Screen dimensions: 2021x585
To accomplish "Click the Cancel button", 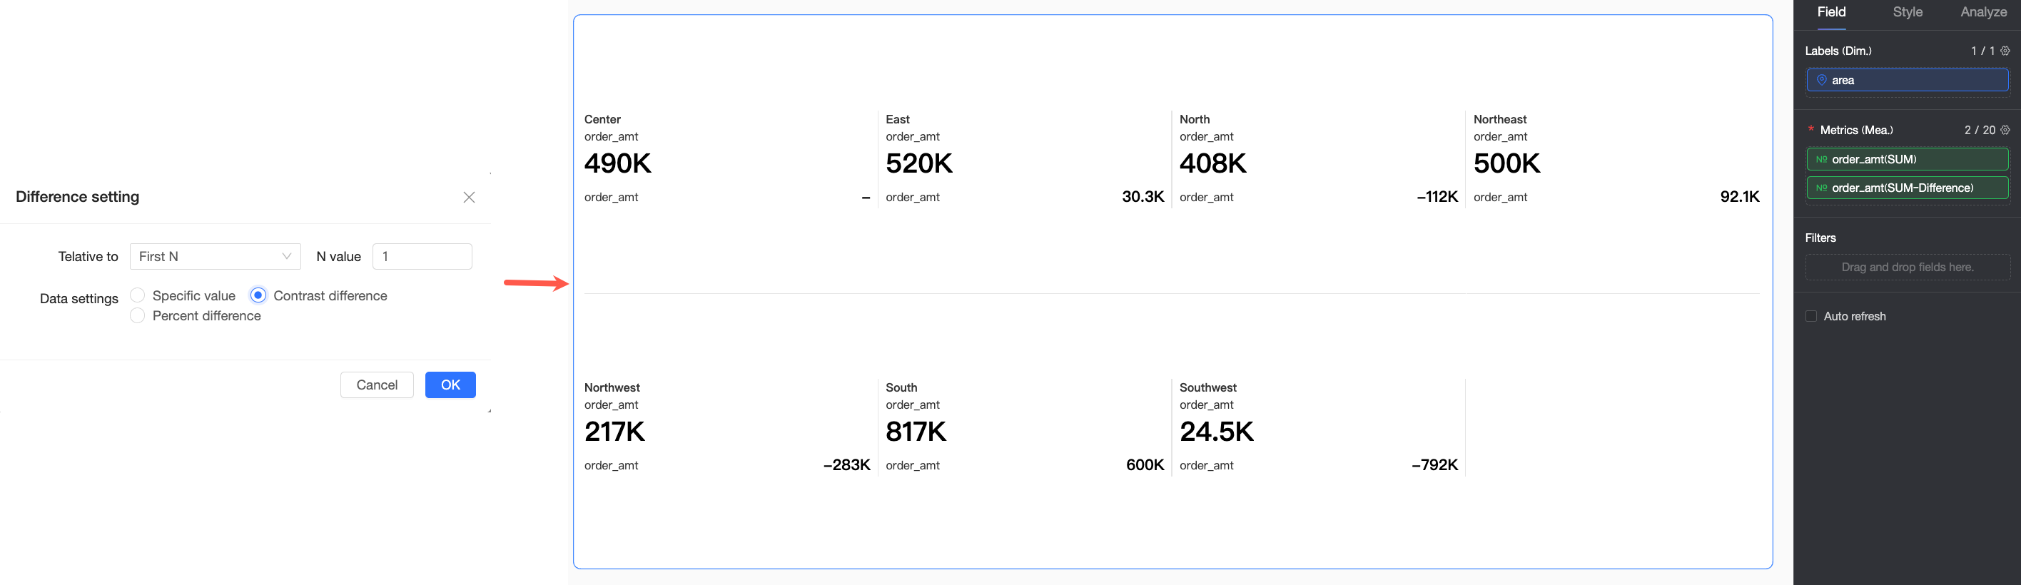I will pyautogui.click(x=377, y=385).
